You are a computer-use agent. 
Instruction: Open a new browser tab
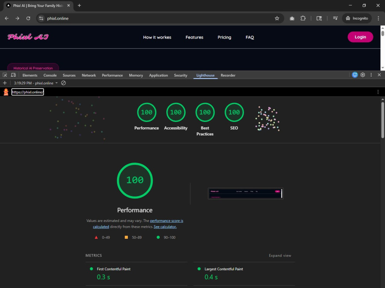[x=79, y=5]
